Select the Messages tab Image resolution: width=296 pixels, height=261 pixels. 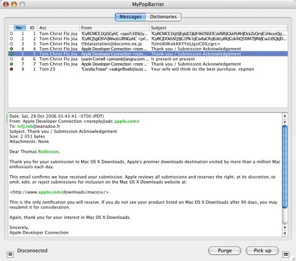(x=130, y=17)
